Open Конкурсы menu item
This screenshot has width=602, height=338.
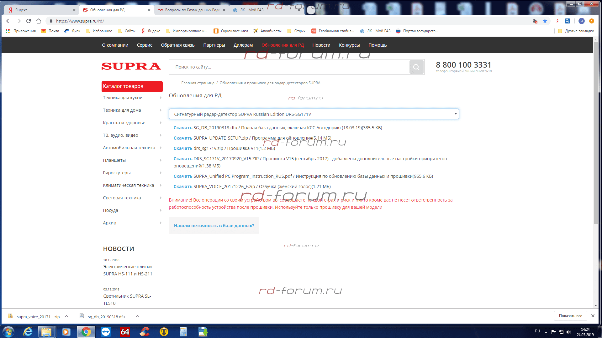click(x=349, y=45)
